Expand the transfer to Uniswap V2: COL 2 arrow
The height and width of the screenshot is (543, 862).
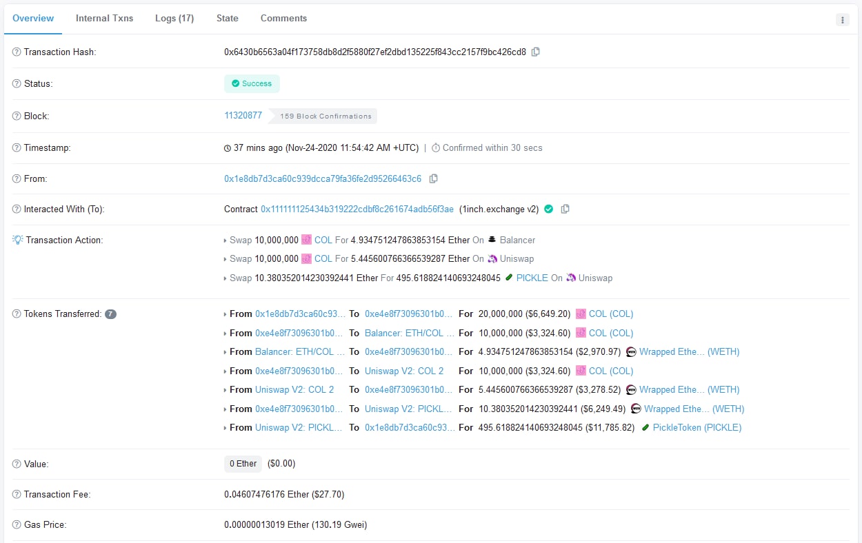click(225, 371)
